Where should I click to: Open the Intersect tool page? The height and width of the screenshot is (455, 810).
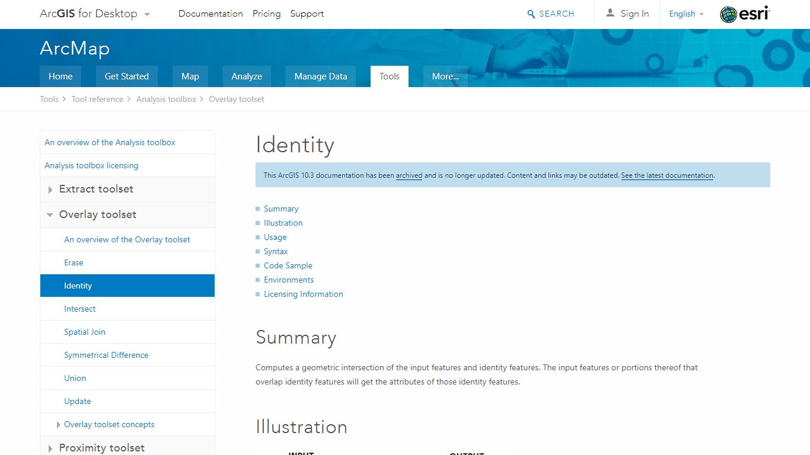pos(127,309)
